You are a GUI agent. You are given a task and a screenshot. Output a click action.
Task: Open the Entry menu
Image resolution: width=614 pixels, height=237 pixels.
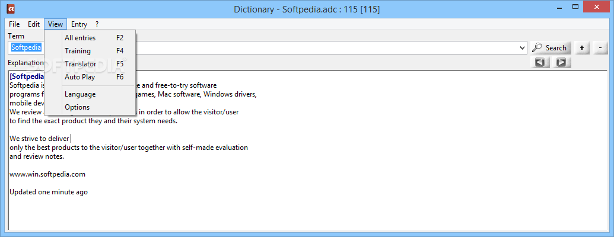click(79, 24)
